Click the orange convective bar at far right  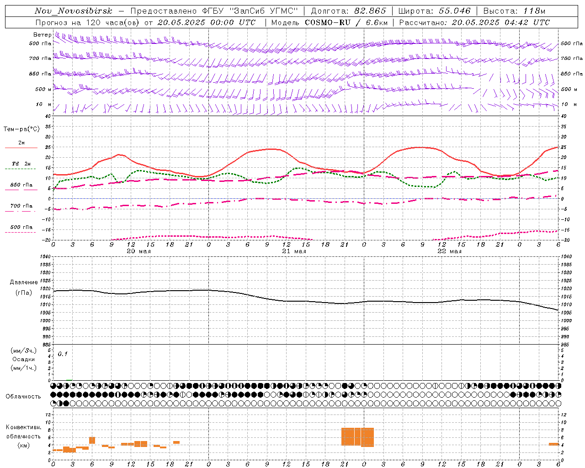pos(553,444)
